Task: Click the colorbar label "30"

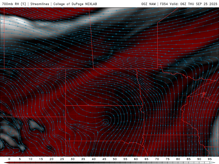Action: click(73, 159)
